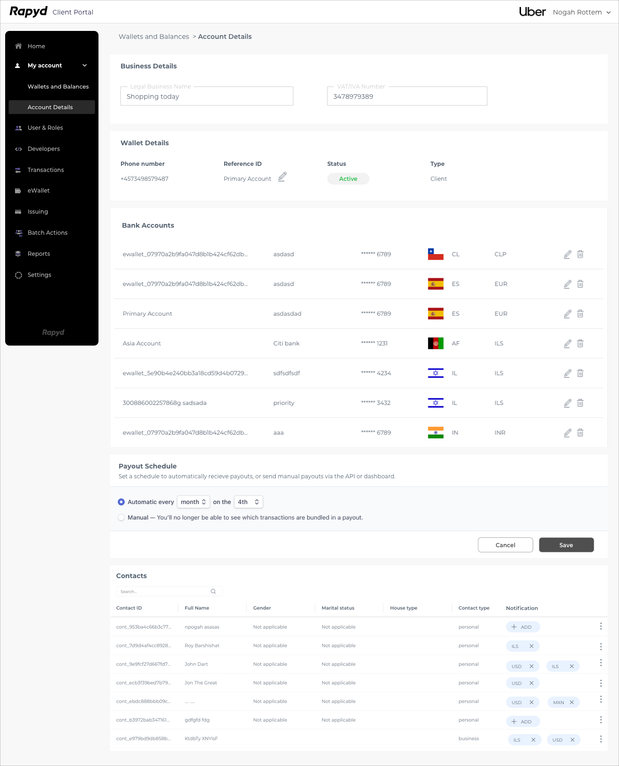Viewport: 619px width, 766px height.
Task: Click the search magnifier in Contacts
Action: pyautogui.click(x=213, y=592)
